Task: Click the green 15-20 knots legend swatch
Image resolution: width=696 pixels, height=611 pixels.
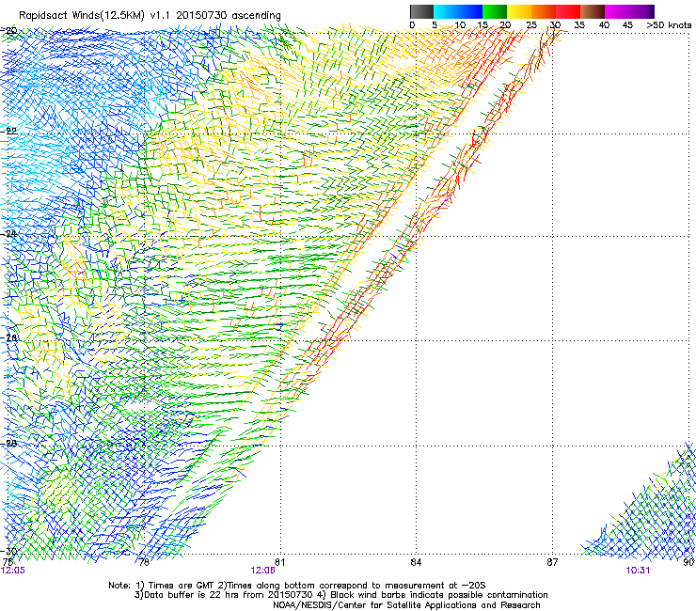Action: click(495, 11)
